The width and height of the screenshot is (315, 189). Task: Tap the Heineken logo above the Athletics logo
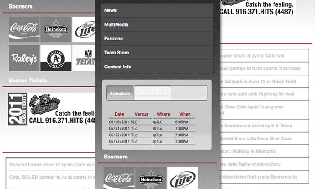coord(56,29)
